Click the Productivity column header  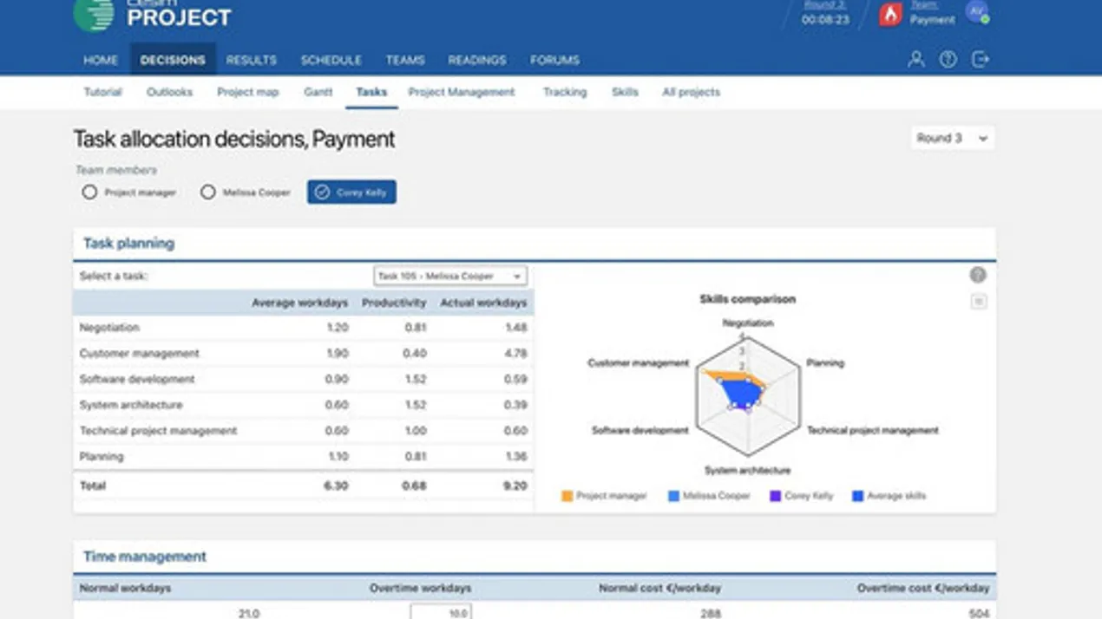(x=394, y=303)
